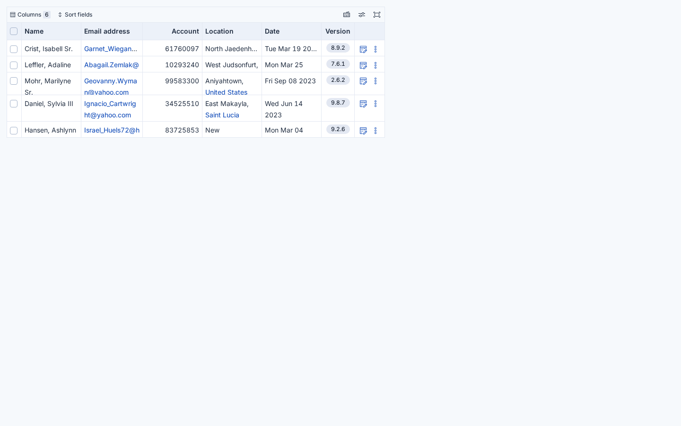This screenshot has height=426, width=681.
Task: Click the name Daniel, Sylvia III
Action: coord(49,104)
